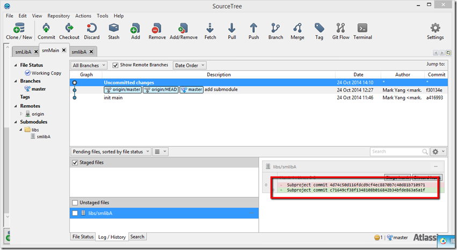Open the Date Order dropdown
The height and width of the screenshot is (250, 457).
point(190,65)
